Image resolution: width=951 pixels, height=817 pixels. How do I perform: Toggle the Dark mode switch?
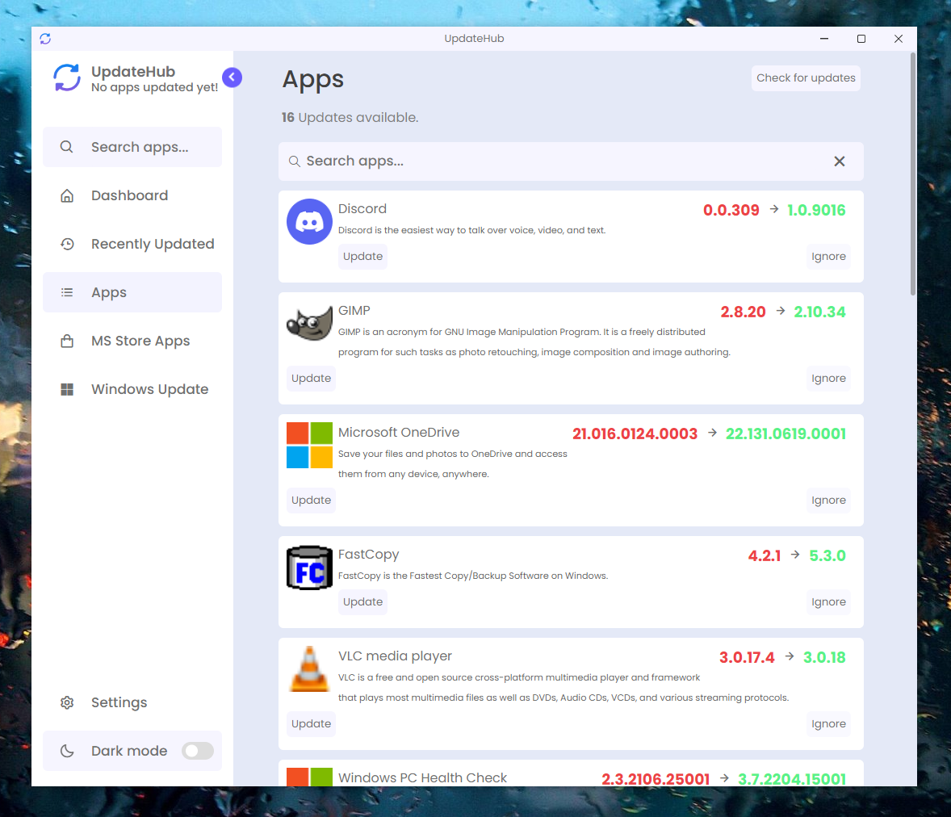[198, 751]
